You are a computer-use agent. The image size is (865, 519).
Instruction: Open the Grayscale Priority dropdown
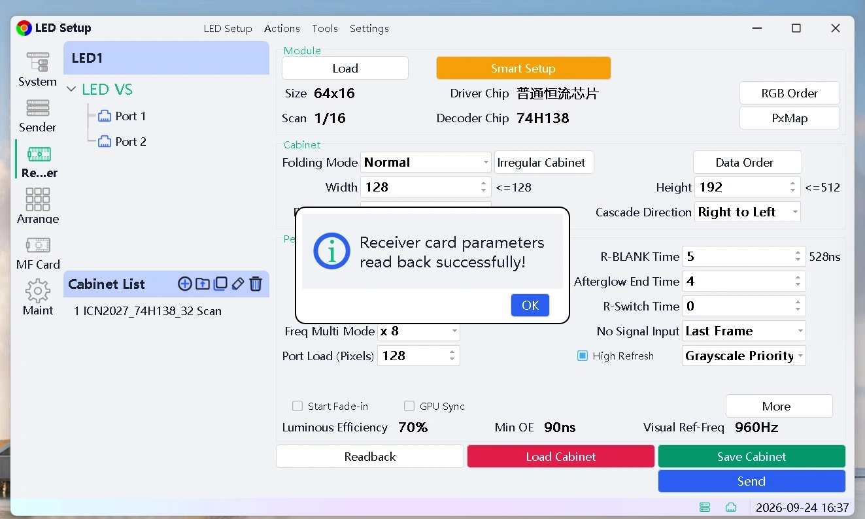click(744, 356)
